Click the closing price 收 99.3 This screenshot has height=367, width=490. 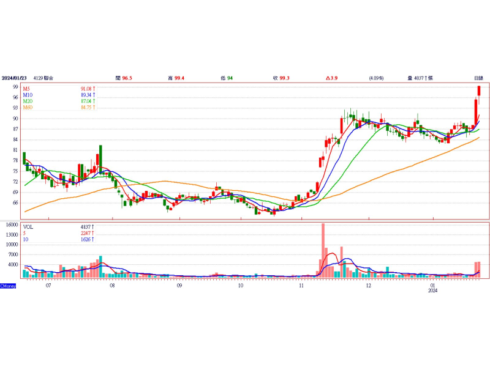click(x=281, y=78)
